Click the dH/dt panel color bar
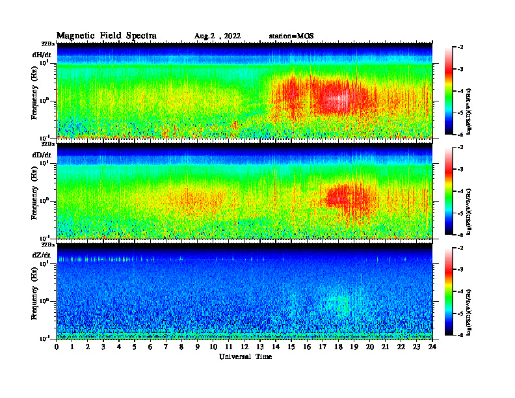Viewport: 515px width, 398px height. (449, 91)
